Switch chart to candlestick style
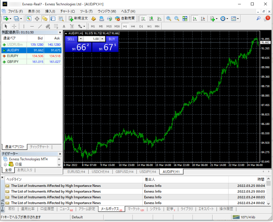The height and width of the screenshot is (222, 273). click(151, 19)
